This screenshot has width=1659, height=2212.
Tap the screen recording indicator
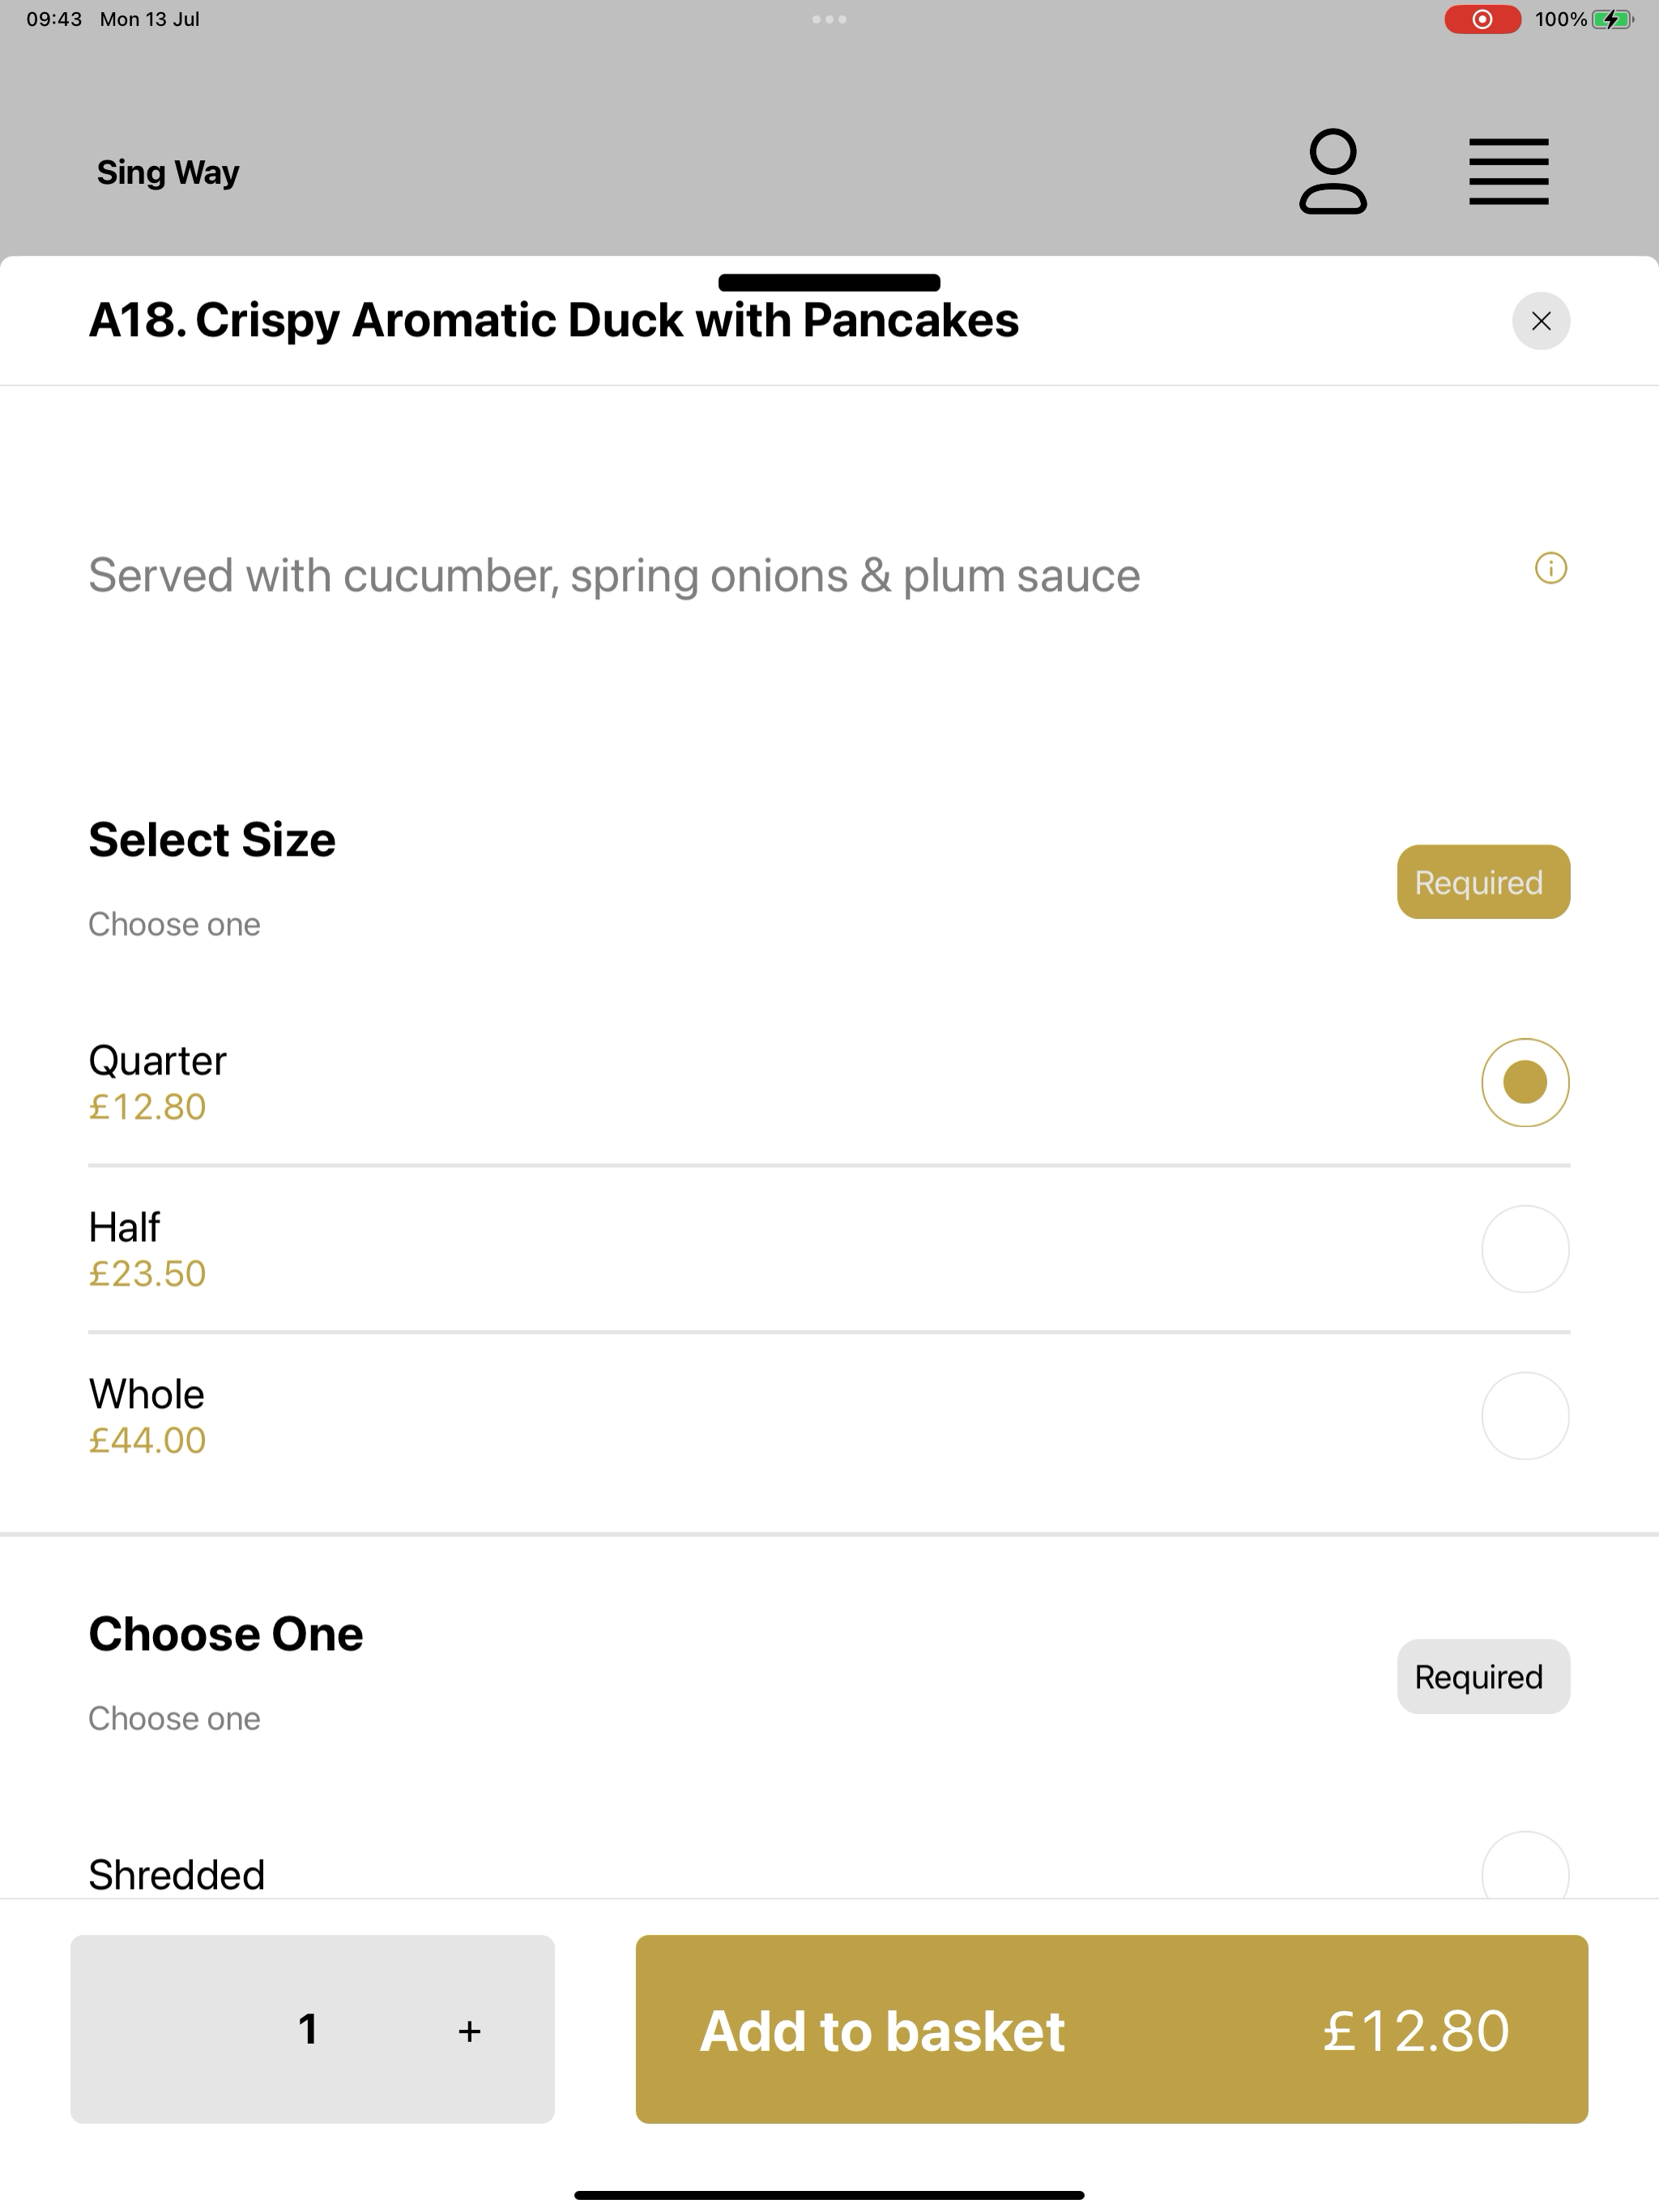click(x=1483, y=19)
